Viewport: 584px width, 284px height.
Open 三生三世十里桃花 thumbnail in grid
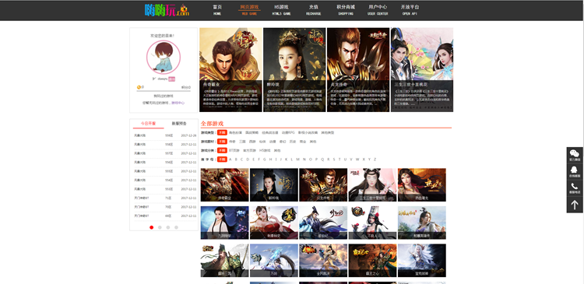(372, 184)
